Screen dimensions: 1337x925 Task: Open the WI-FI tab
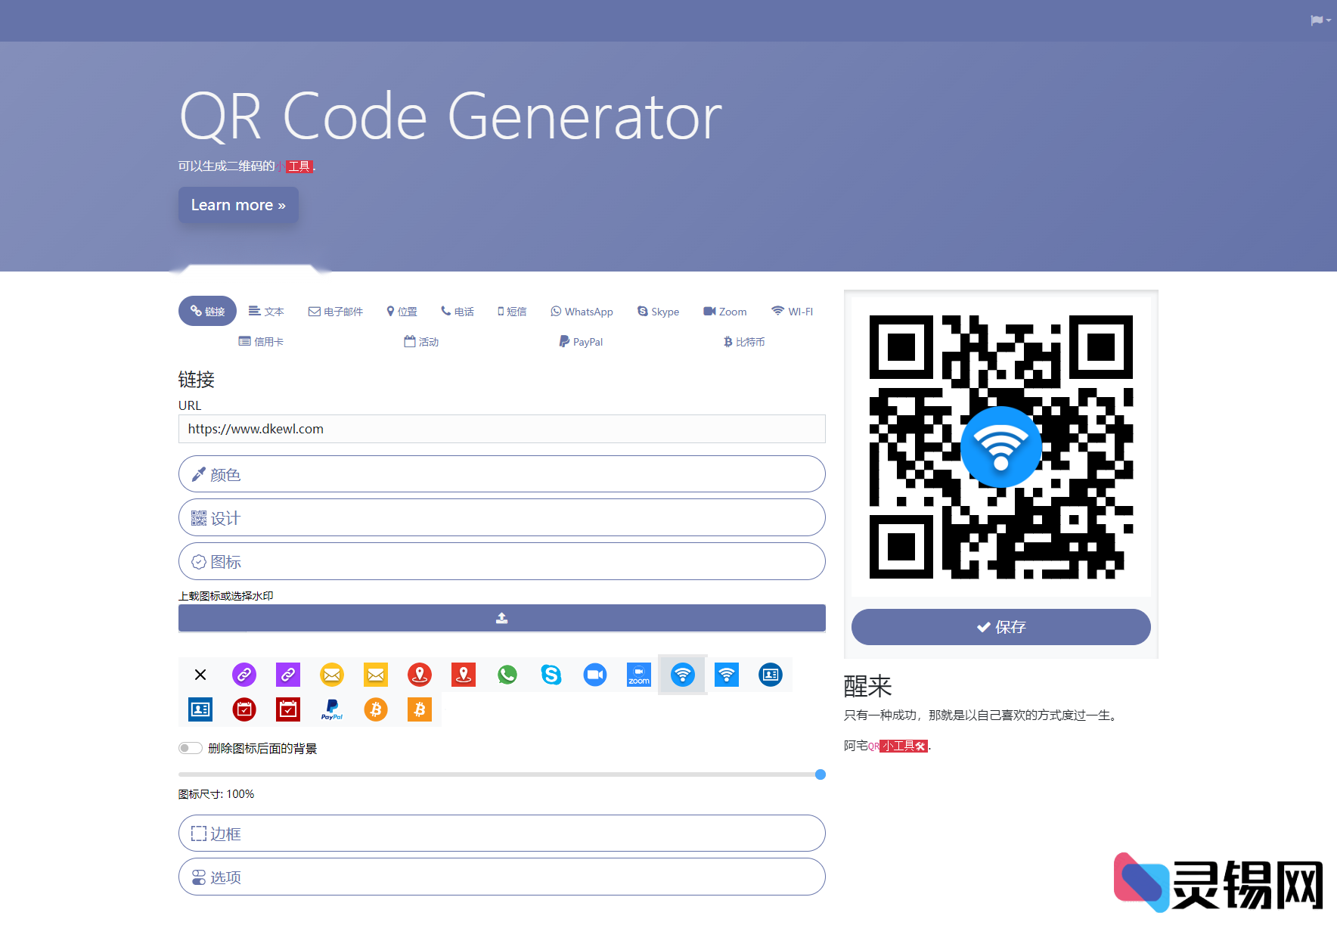[x=792, y=311]
